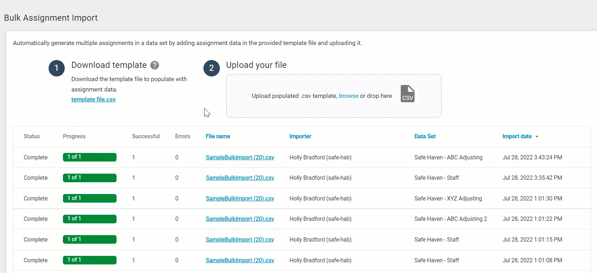Open SampleBulkImport file for XYZ Adjusting
597x273 pixels.
pyautogui.click(x=240, y=198)
